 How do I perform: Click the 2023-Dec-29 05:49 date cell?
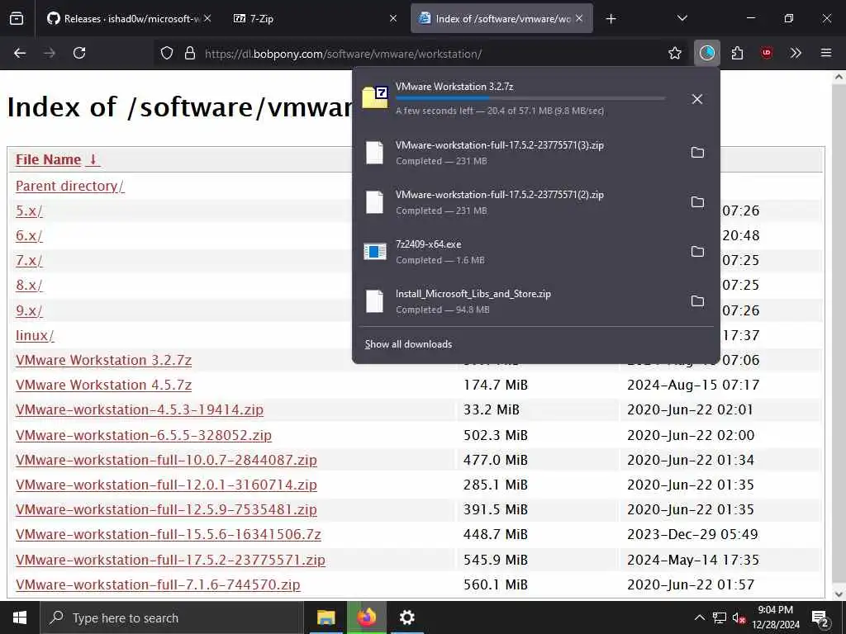pos(692,534)
